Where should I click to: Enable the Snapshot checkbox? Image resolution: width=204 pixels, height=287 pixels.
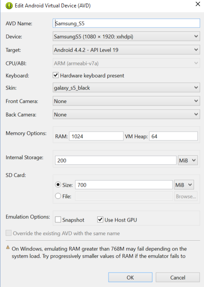(x=58, y=219)
